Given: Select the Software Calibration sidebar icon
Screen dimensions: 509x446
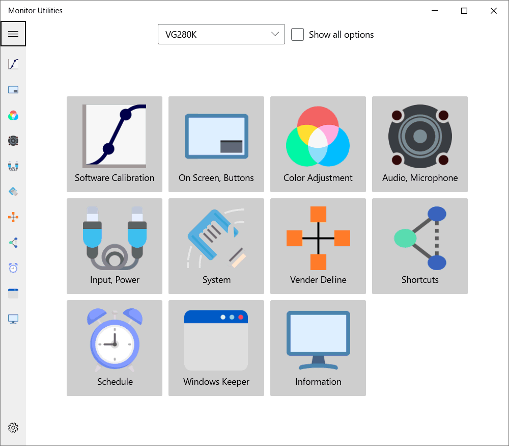Looking at the screenshot, I should (13, 64).
